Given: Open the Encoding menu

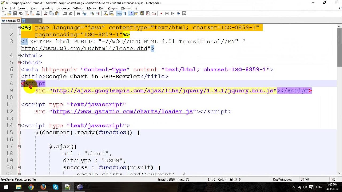Looking at the screenshot, I should coord(47,8).
